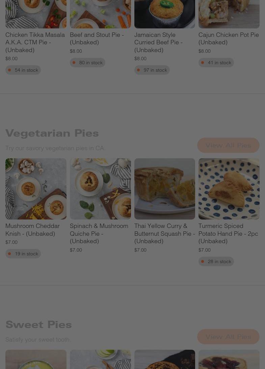This screenshot has height=369, width=265.
Task: Open the Chicken Tikka Masala CTM Pie link
Action: pyautogui.click(x=35, y=42)
